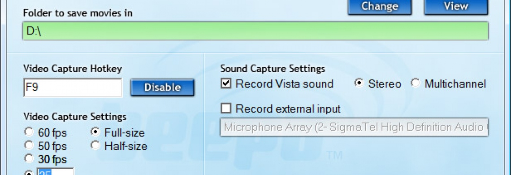Select the custom fps radio button
The height and width of the screenshot is (175, 511).
[29, 173]
